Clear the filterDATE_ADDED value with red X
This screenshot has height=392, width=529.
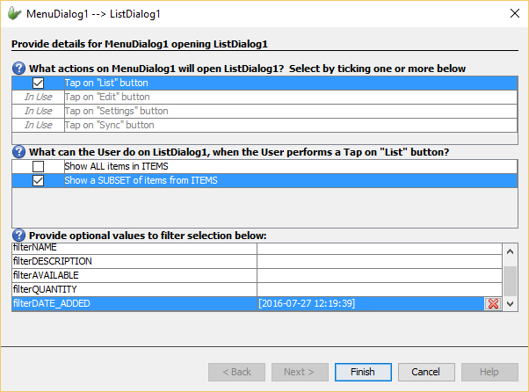(x=493, y=303)
